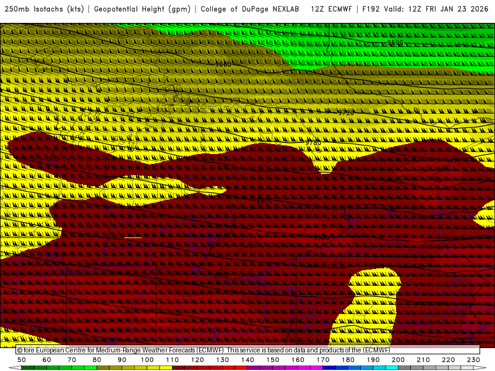The image size is (495, 371).
Task: Click the 230 value on the color scale
Action: (x=473, y=360)
